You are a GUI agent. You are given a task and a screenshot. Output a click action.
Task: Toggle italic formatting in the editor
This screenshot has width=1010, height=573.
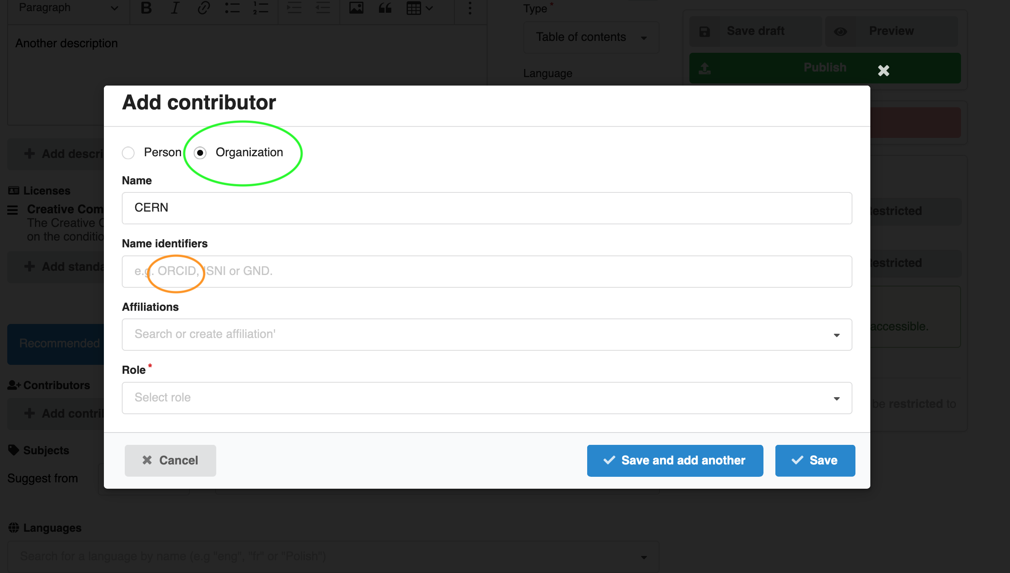click(175, 8)
